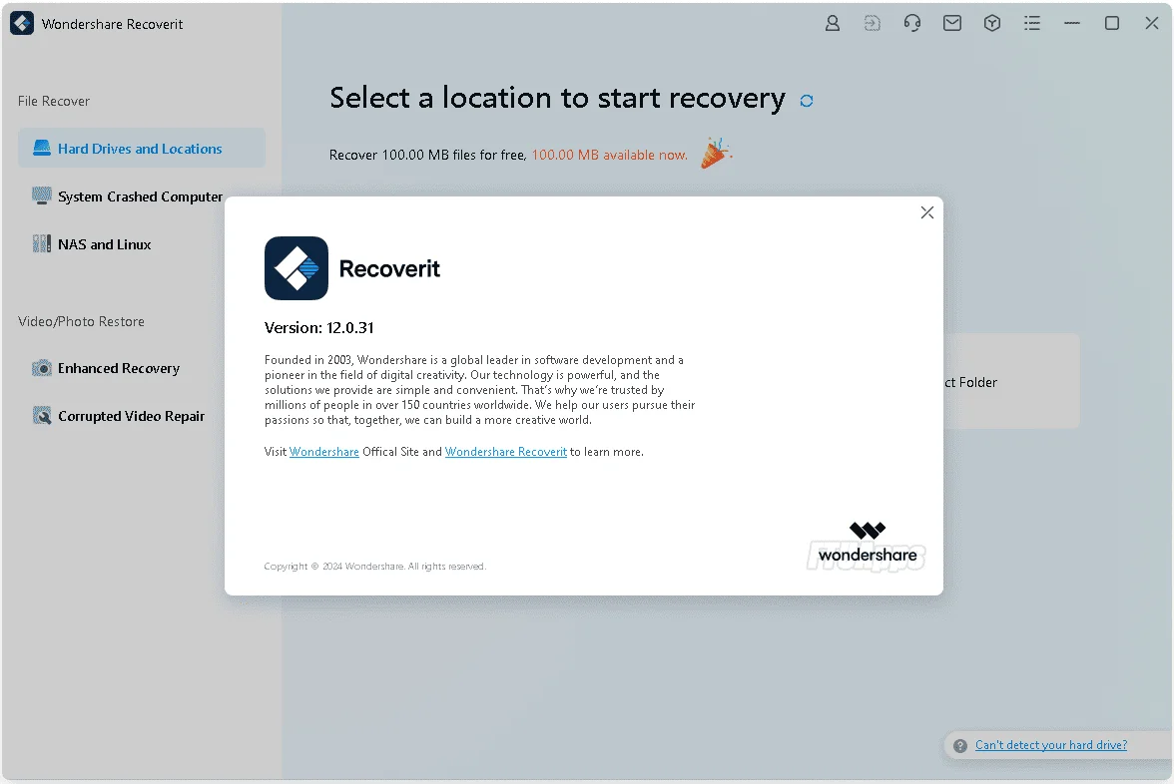Click the '100.00 MB available now.' text

click(609, 155)
